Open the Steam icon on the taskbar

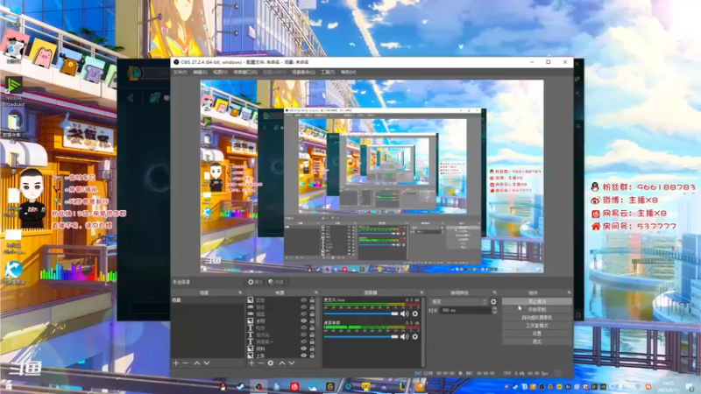pyautogui.click(x=240, y=386)
